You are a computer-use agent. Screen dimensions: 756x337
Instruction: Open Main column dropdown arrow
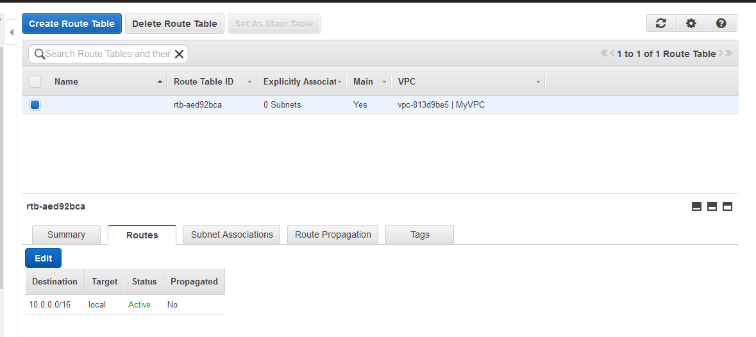pyautogui.click(x=384, y=82)
